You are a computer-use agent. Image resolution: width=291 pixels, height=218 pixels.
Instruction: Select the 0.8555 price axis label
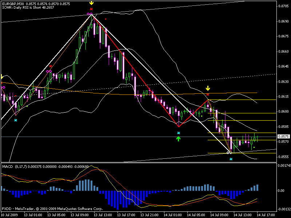[x=284, y=157]
